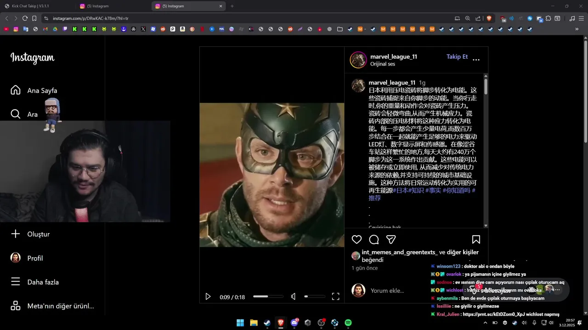
Task: Open the zoom magnifier in address bar
Action: [x=468, y=18]
